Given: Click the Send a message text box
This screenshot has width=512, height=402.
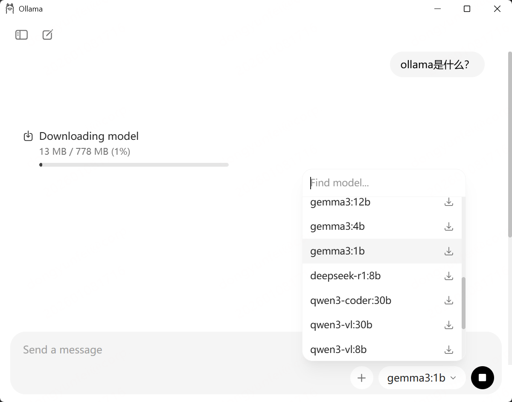Looking at the screenshot, I should 171,350.
